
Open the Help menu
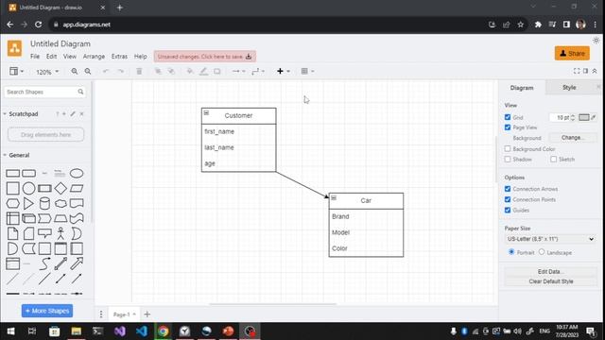coord(141,57)
